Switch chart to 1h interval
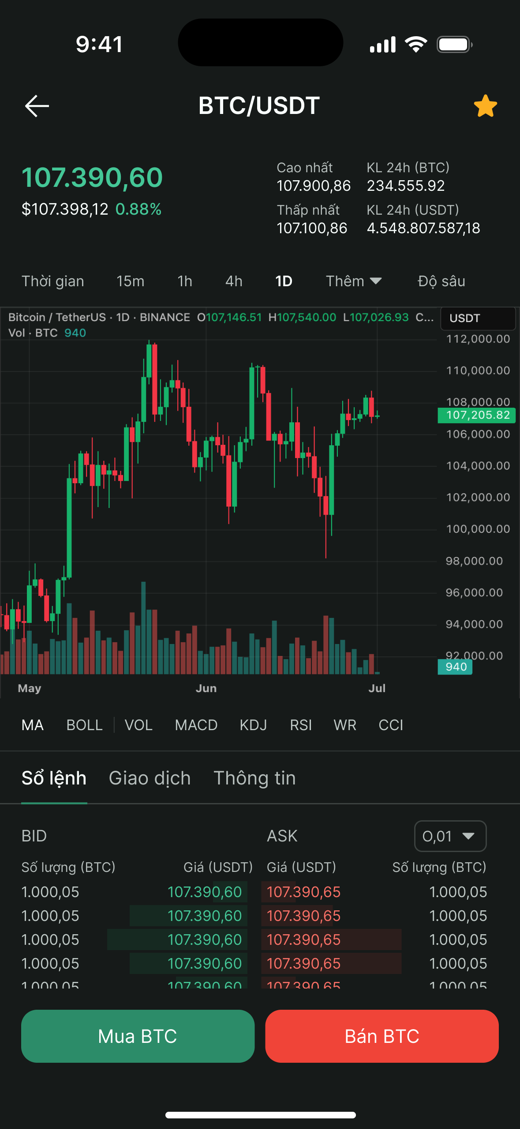 pyautogui.click(x=184, y=281)
